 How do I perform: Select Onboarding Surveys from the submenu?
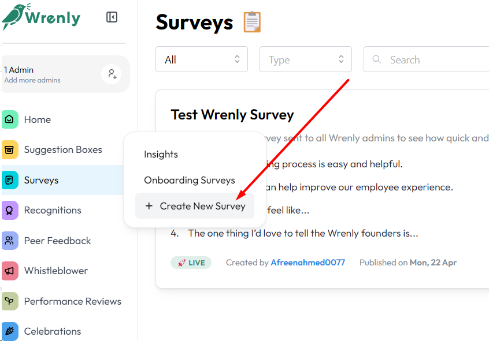[x=190, y=181]
